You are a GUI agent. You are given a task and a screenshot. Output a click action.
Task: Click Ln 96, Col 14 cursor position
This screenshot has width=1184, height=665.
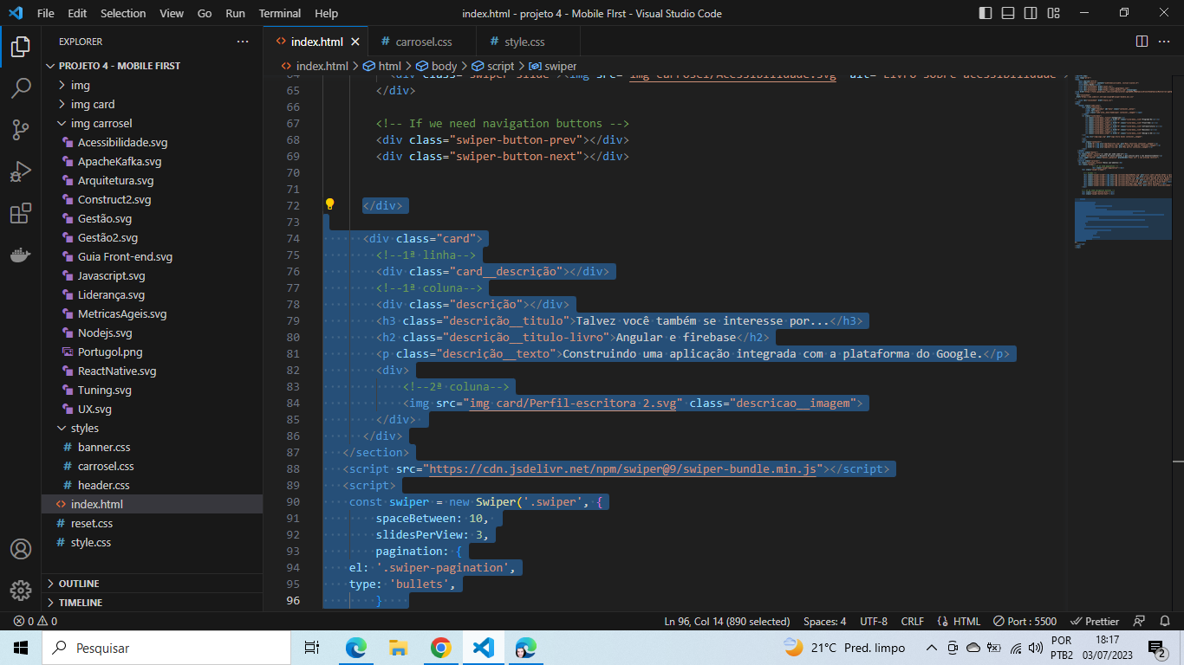[x=727, y=622]
